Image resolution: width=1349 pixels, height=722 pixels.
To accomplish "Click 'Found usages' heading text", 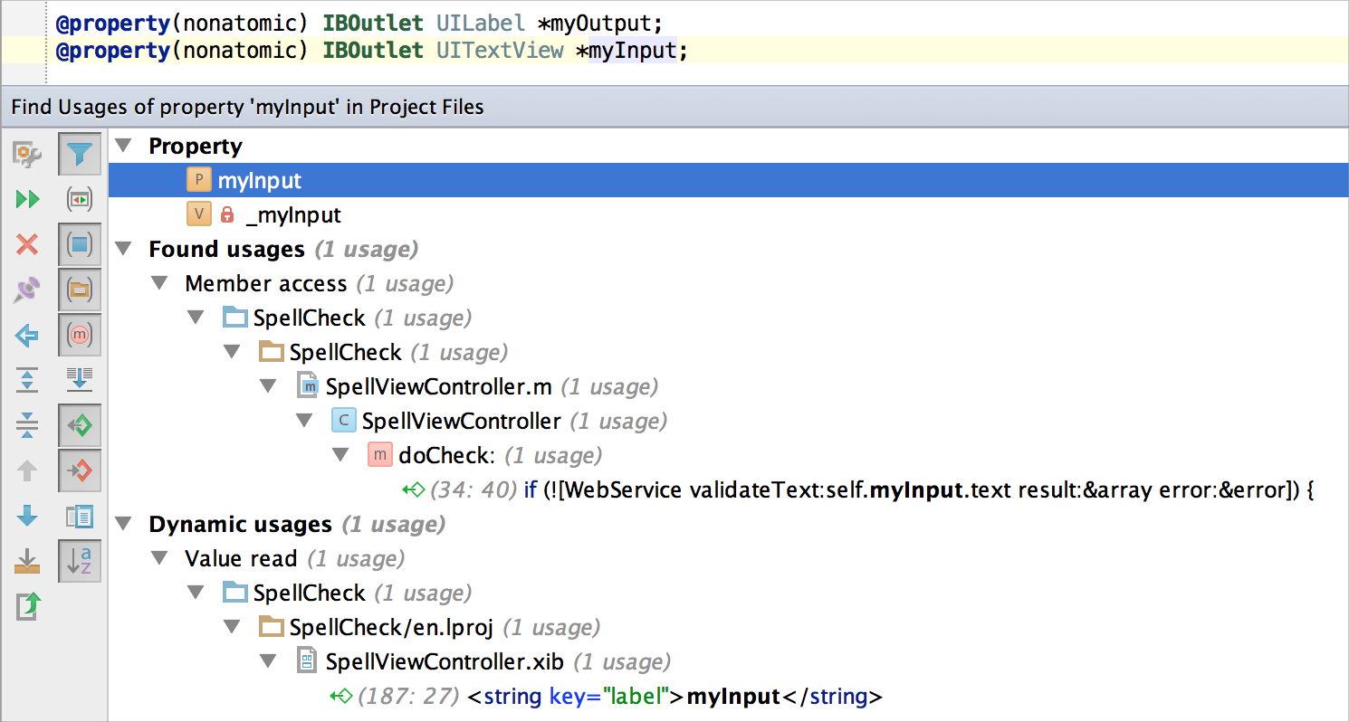I will (x=226, y=249).
